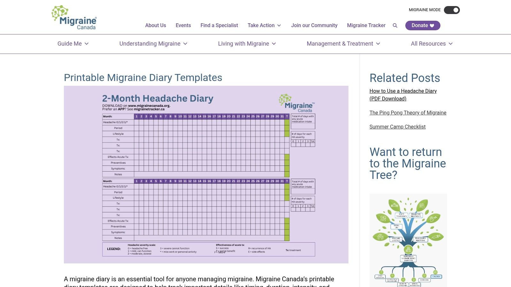Expand the All Resources dropdown

(432, 44)
